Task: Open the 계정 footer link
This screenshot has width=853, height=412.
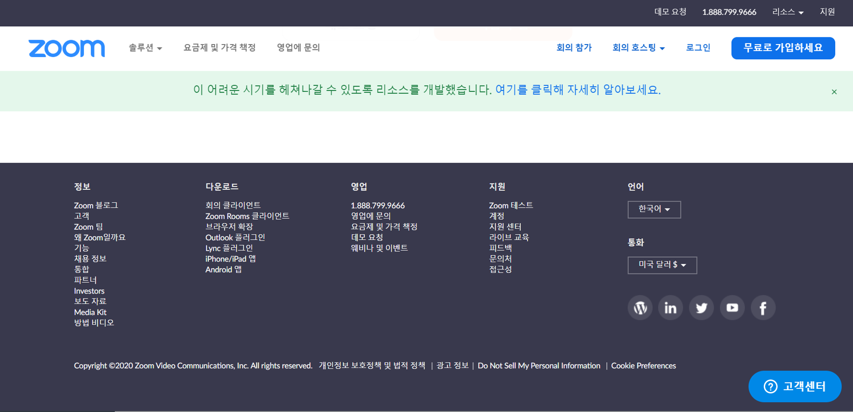Action: [x=497, y=216]
